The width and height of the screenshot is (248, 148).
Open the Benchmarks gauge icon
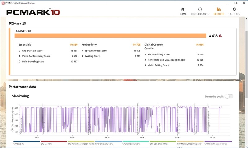(x=200, y=9)
